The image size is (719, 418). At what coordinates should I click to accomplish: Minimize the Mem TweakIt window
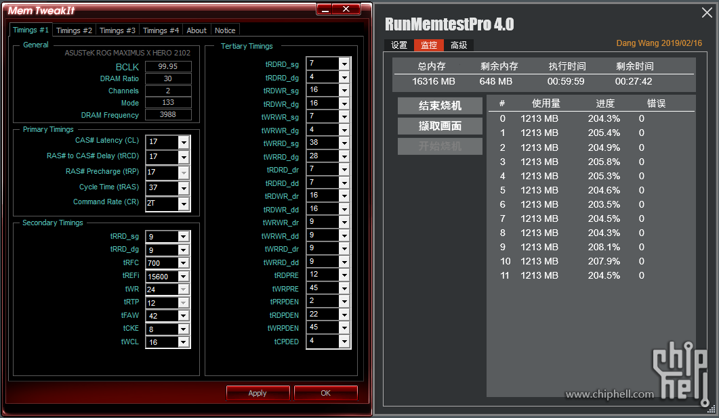[x=326, y=9]
